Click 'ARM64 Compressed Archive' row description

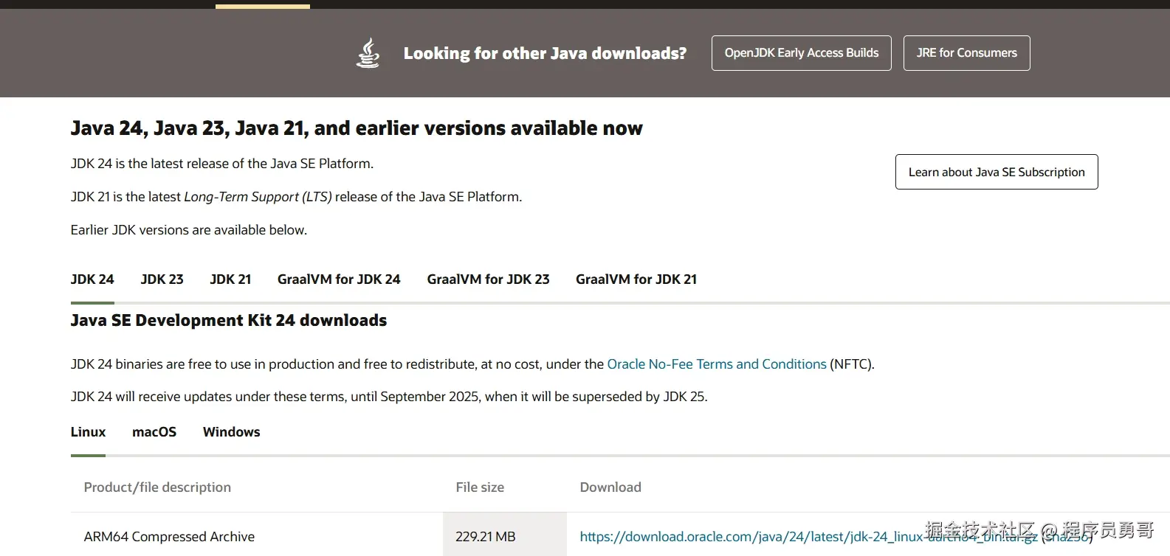[169, 537]
